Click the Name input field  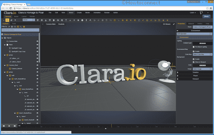coord(203,27)
